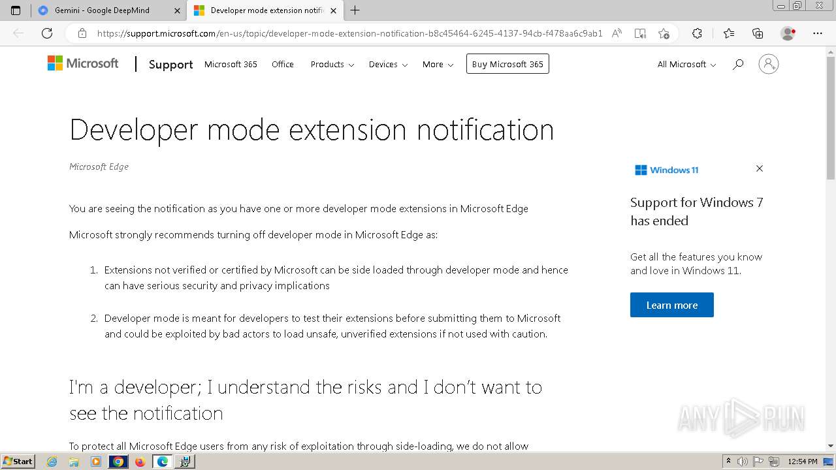
Task: Open Office nav item
Action: 283,64
